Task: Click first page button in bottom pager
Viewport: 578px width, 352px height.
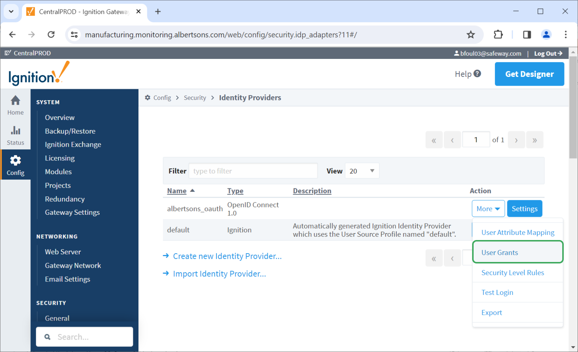Action: (434, 258)
